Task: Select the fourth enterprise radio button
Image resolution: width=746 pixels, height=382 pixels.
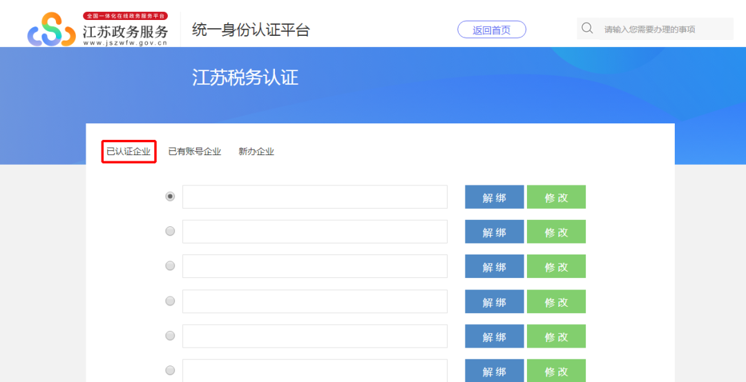Action: click(x=170, y=301)
